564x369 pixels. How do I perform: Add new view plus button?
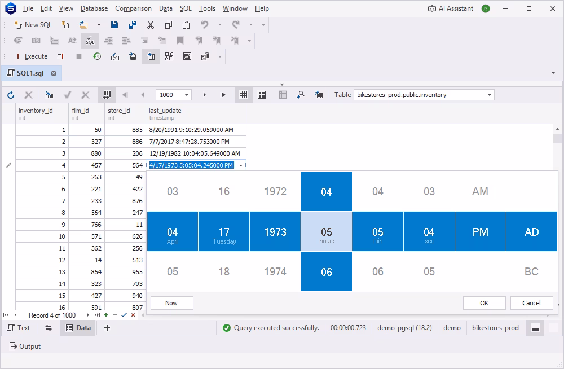pos(107,328)
